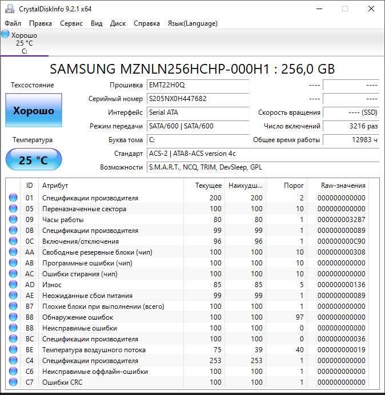This screenshot has width=385, height=395.
Task: Open the Справка menu
Action: [x=146, y=23]
